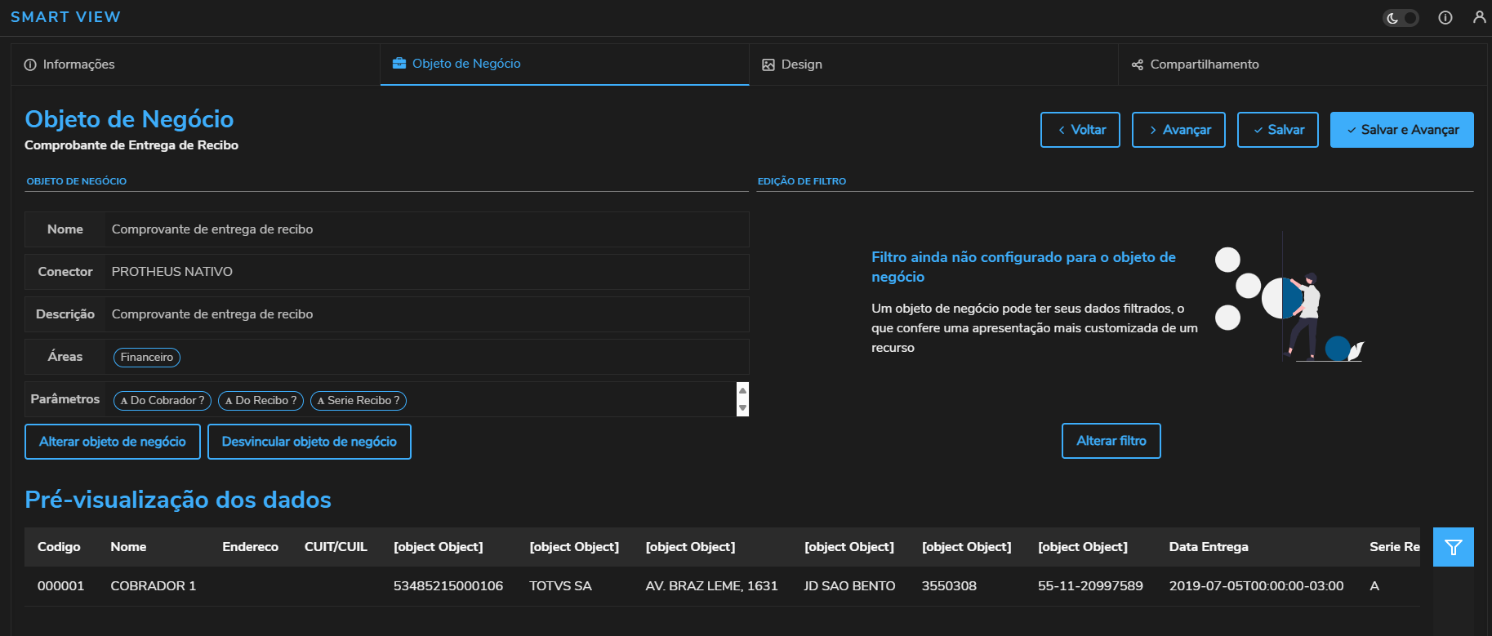Click the Do Cobrador parameter chip
The height and width of the screenshot is (636, 1492).
pos(163,401)
